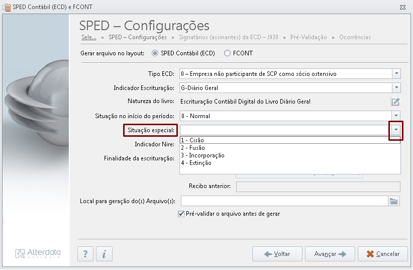Click the Avançar button
This screenshot has width=413, height=270.
[330, 254]
